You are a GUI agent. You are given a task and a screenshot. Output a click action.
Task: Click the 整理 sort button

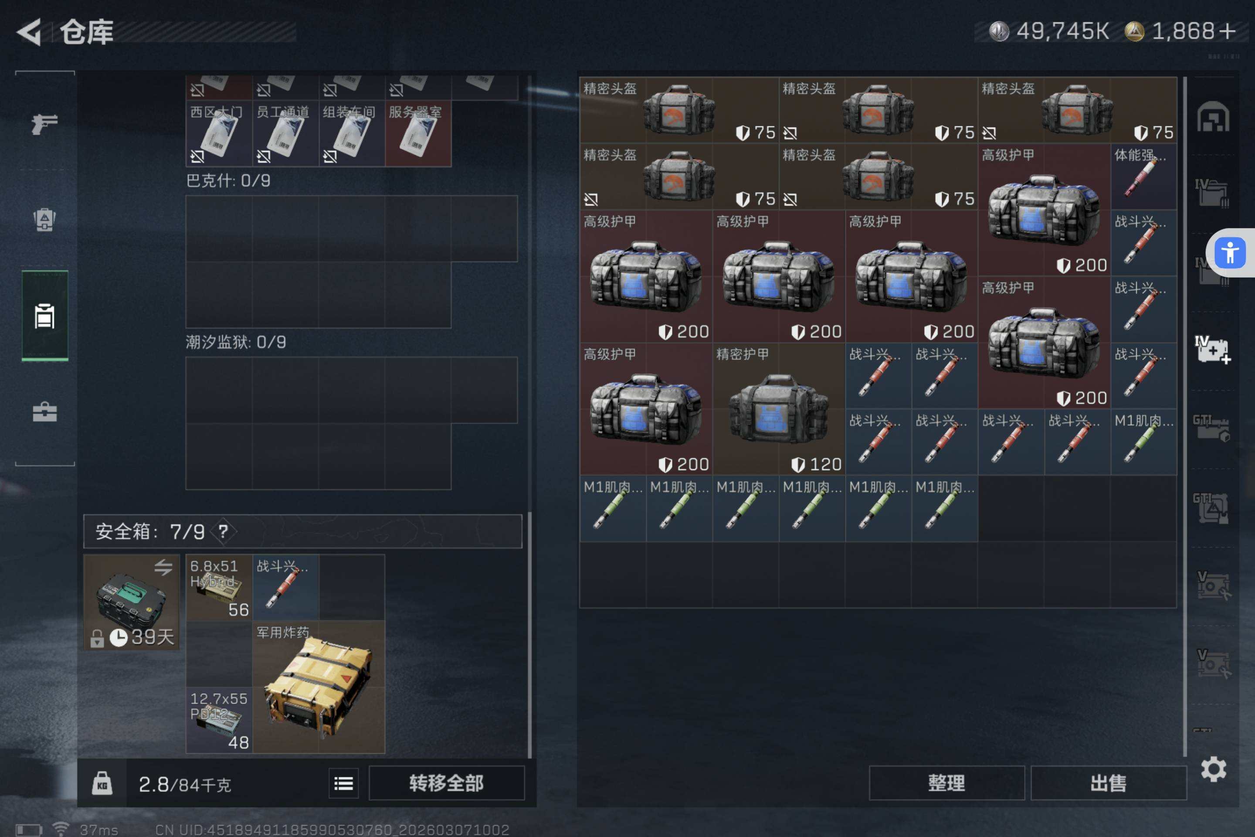pyautogui.click(x=946, y=783)
